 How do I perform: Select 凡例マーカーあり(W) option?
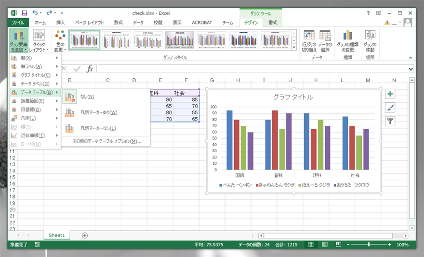pyautogui.click(x=106, y=112)
